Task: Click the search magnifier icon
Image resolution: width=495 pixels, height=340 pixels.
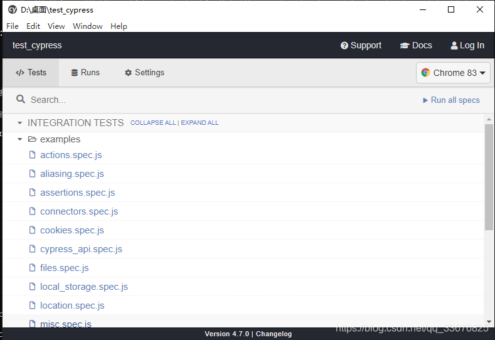Action: pos(21,99)
